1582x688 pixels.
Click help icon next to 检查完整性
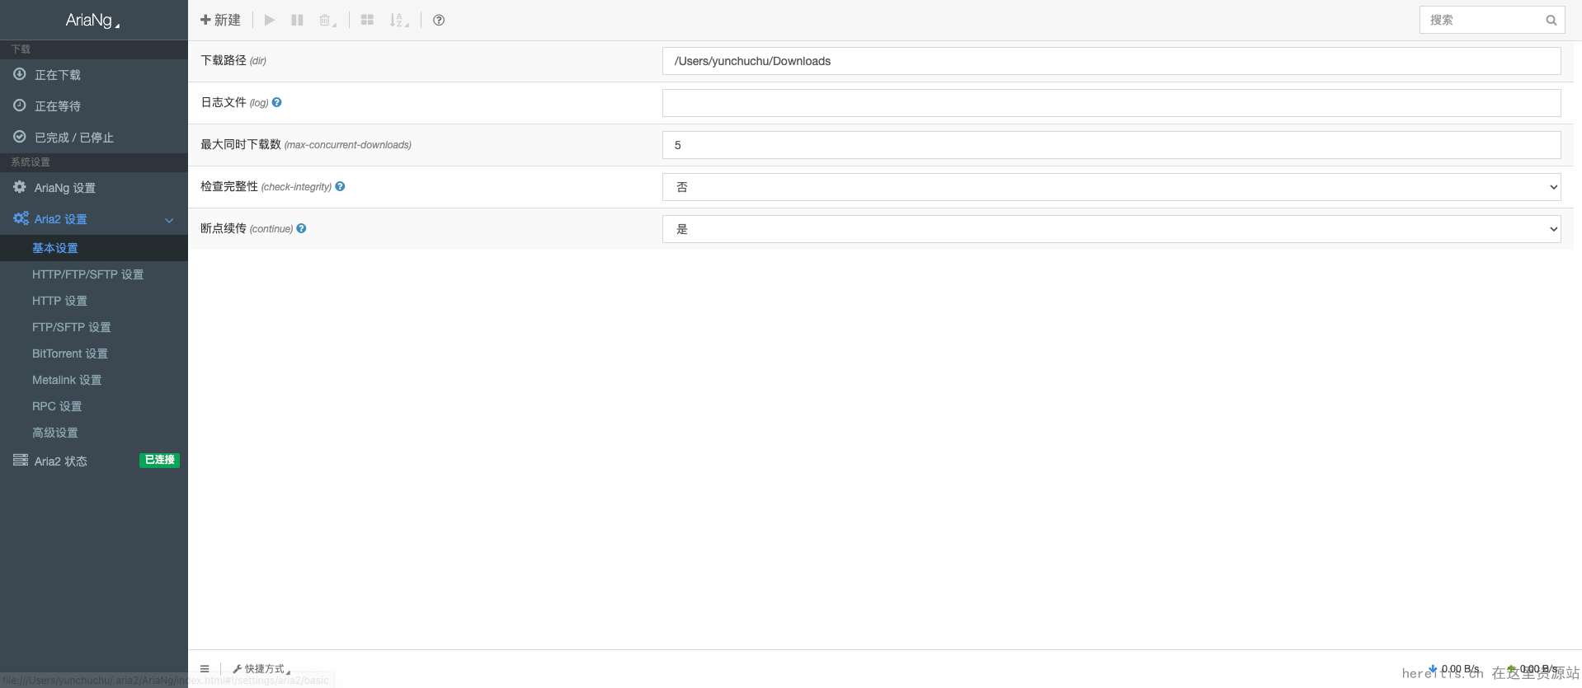(340, 187)
